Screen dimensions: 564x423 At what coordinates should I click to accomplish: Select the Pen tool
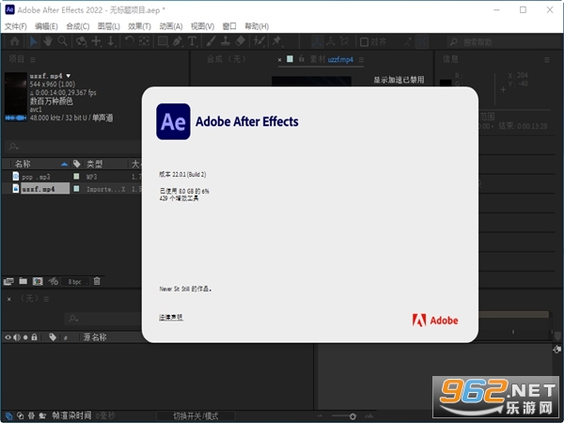coord(178,41)
